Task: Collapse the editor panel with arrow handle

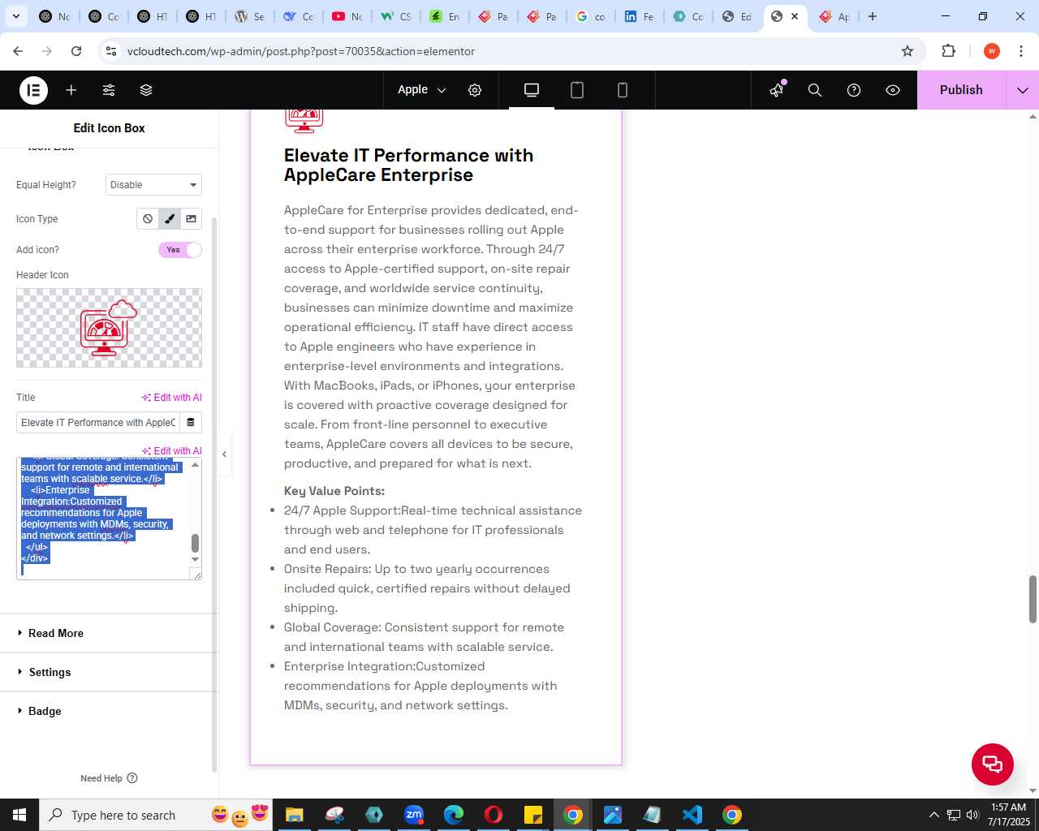Action: [x=225, y=454]
